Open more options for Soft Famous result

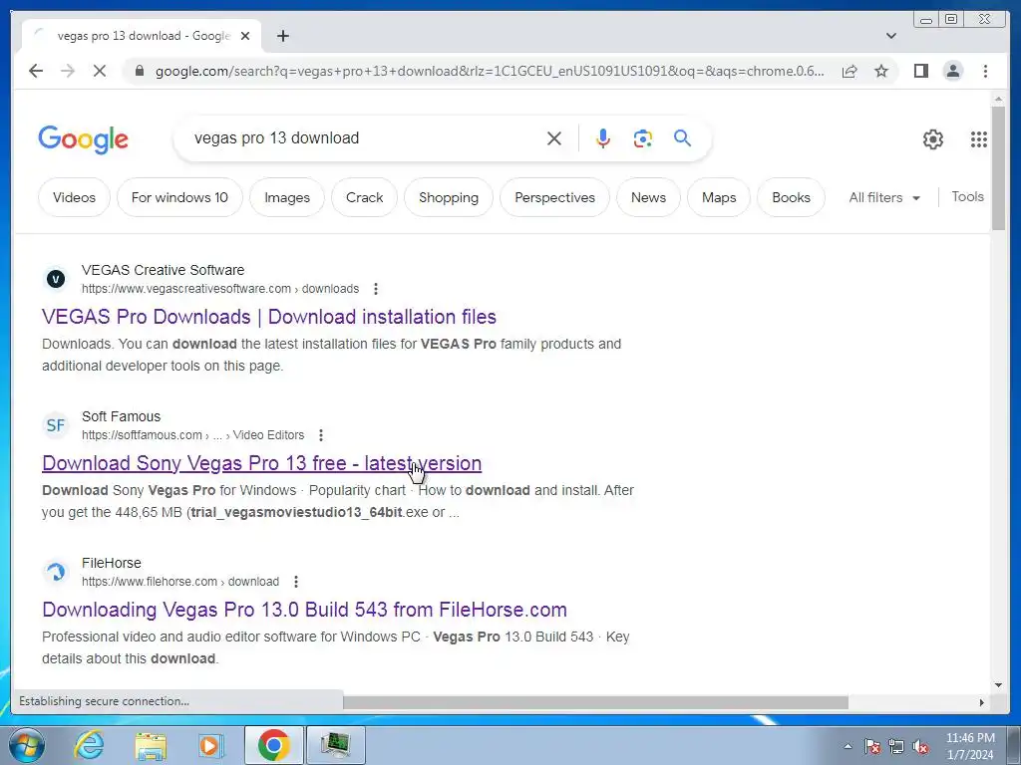[321, 435]
